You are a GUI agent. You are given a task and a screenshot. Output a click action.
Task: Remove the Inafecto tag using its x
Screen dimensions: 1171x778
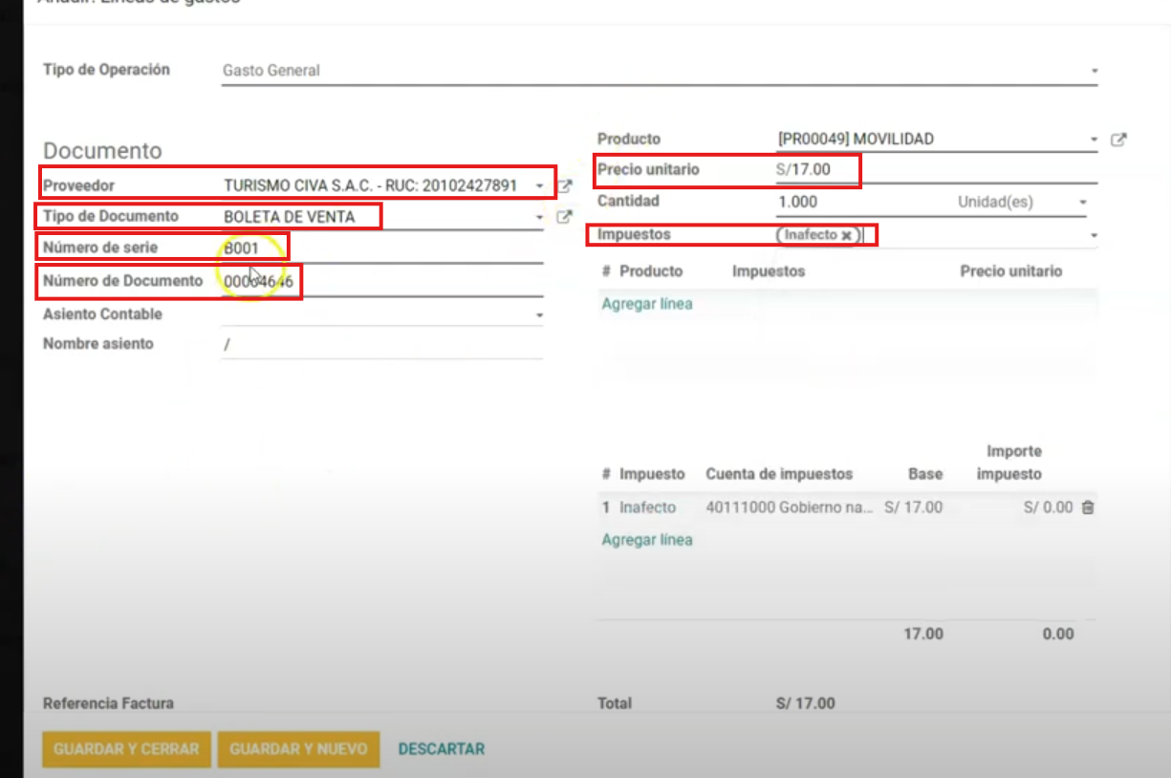click(846, 235)
